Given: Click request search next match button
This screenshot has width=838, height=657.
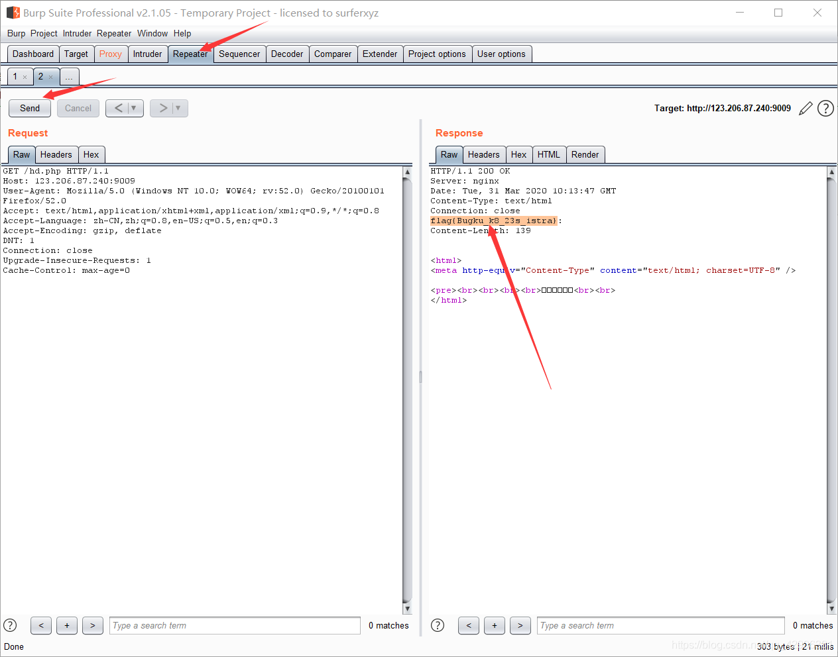Looking at the screenshot, I should (x=93, y=625).
